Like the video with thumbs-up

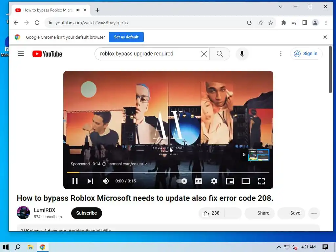click(211, 213)
